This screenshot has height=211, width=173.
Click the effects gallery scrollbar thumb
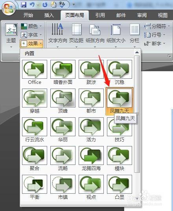[x=137, y=114]
